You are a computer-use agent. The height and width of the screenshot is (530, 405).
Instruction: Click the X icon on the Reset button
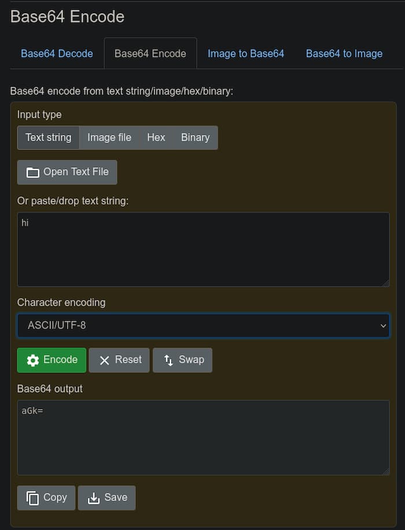[106, 360]
